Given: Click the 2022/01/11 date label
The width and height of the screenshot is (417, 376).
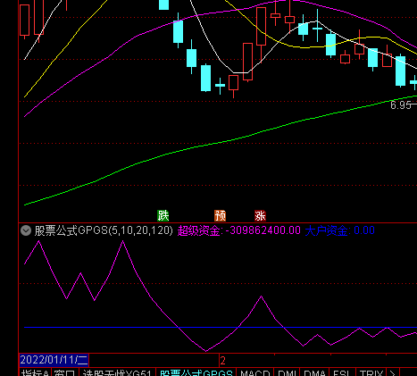Looking at the screenshot, I should (54, 360).
